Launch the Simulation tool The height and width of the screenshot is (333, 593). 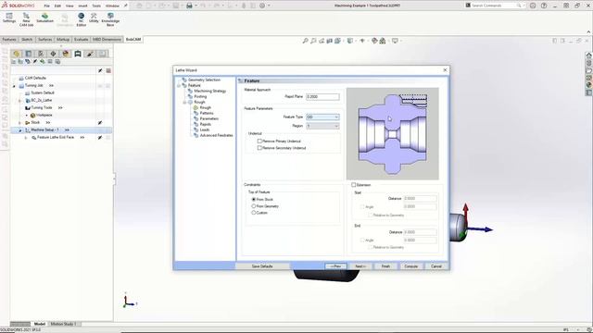pos(44,18)
